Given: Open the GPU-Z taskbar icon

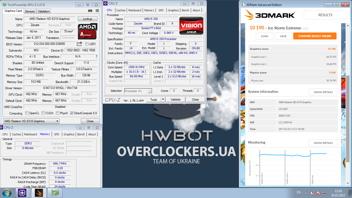Looking at the screenshot, I should [x=55, y=193].
